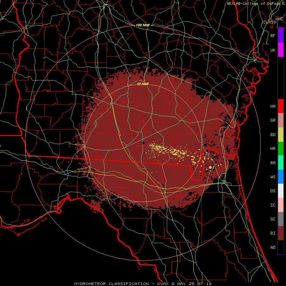Select the GR pink legend swatch

point(281,120)
